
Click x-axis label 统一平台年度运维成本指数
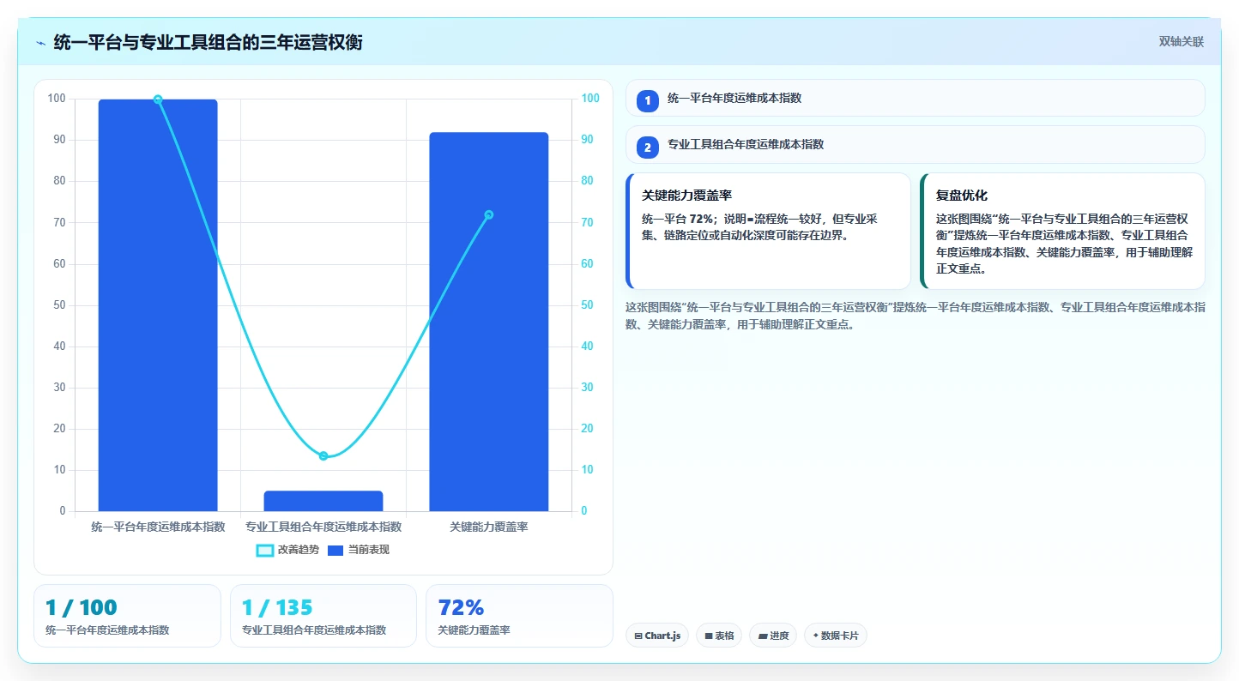(x=158, y=527)
